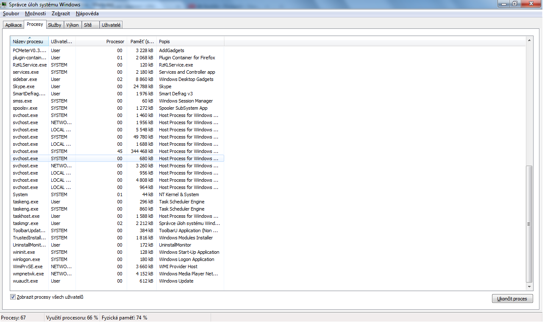
Task: Sort by Uživatel column header
Action: (62, 42)
